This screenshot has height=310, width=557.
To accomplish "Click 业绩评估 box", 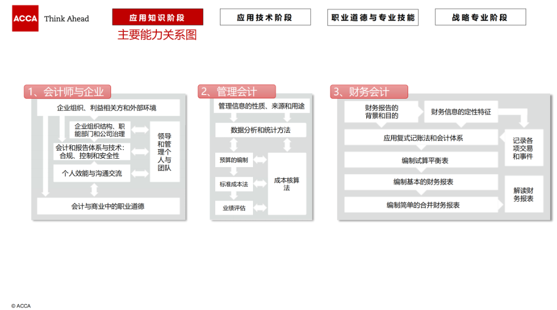I will coord(234,208).
